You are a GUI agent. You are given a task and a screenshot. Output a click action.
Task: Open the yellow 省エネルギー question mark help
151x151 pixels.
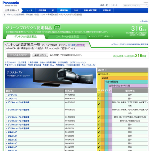99,90
